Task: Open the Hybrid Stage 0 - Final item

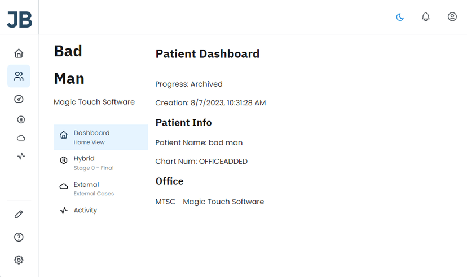Action: coord(100,163)
